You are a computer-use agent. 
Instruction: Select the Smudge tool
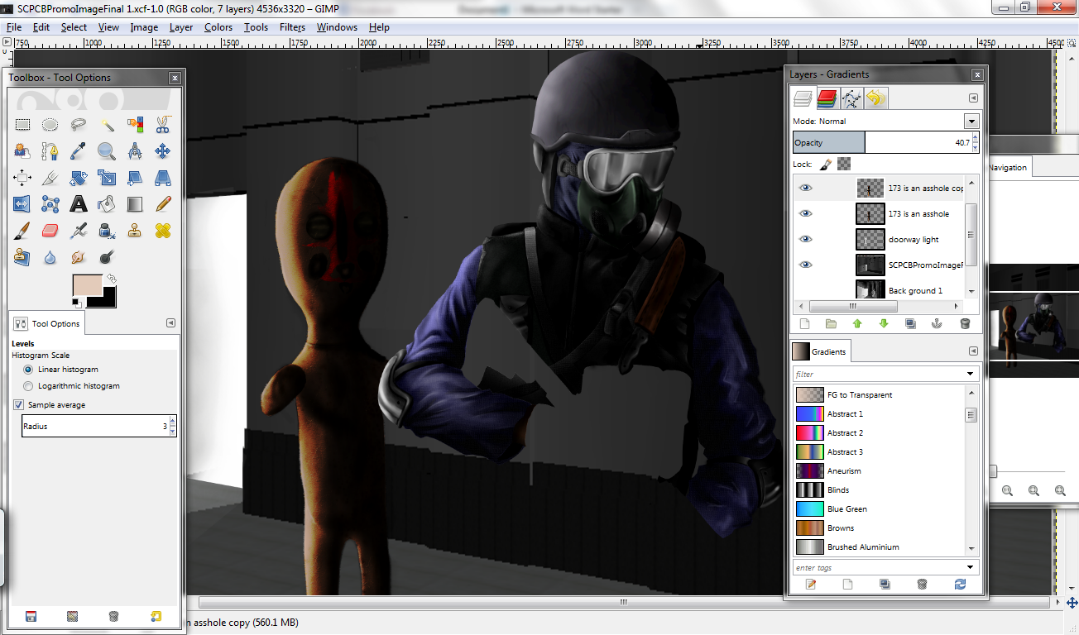79,257
